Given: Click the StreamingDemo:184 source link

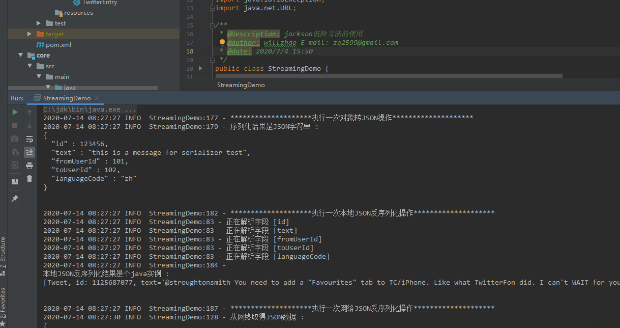Looking at the screenshot, I should (184, 265).
